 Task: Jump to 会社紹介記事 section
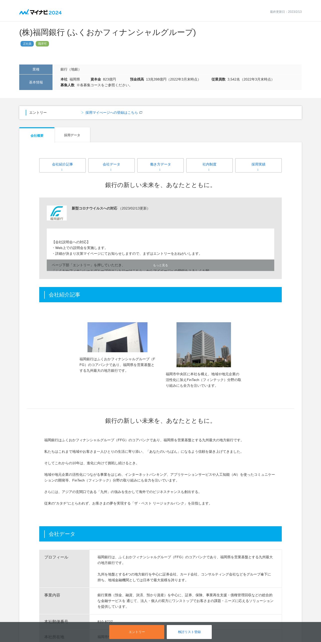coord(62,165)
